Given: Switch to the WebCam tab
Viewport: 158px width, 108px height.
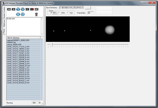Looking at the screenshot, I should [4, 23].
